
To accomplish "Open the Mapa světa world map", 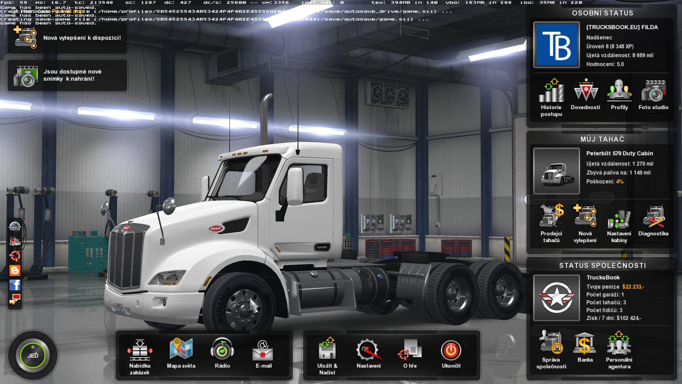I will (x=181, y=353).
